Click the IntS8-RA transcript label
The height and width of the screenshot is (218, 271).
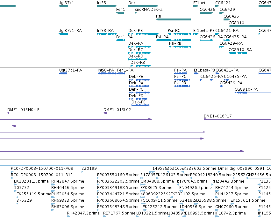pos(105,31)
